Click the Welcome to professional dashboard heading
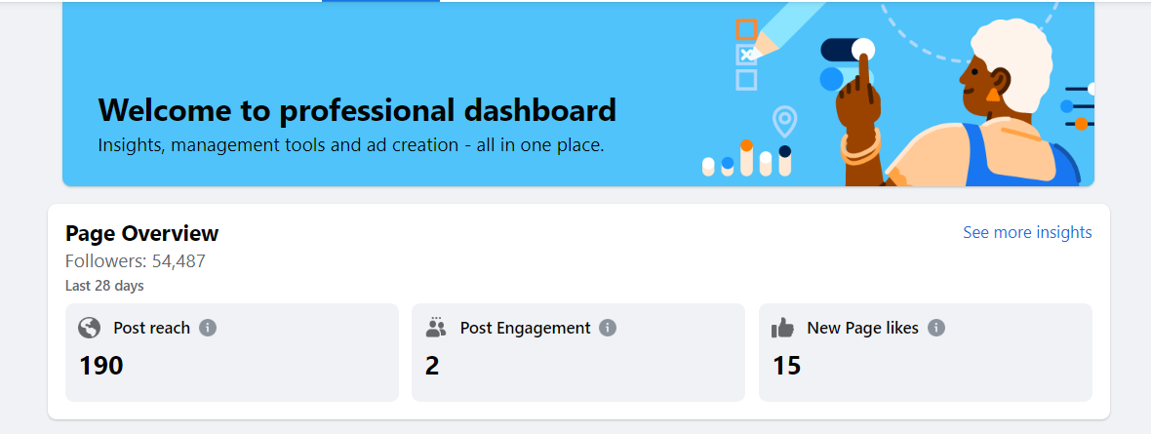 (x=357, y=110)
